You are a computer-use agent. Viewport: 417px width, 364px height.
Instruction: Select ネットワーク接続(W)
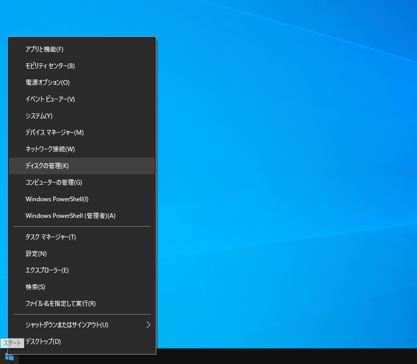pyautogui.click(x=82, y=149)
